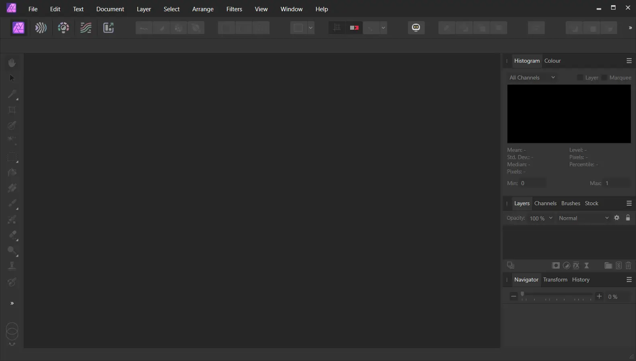Click Edit All Layers icon

tap(510, 265)
